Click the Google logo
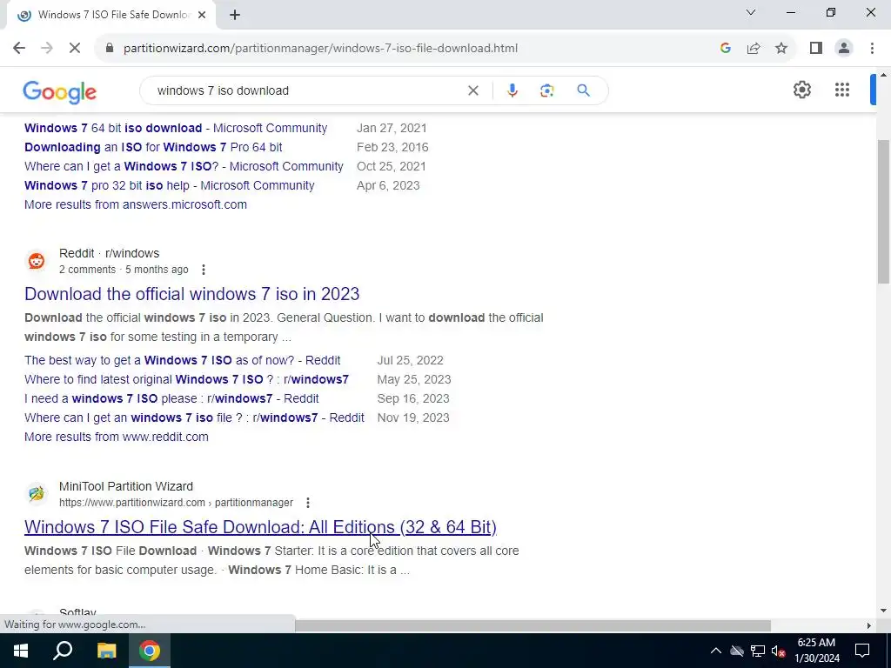The height and width of the screenshot is (668, 891). (x=60, y=91)
